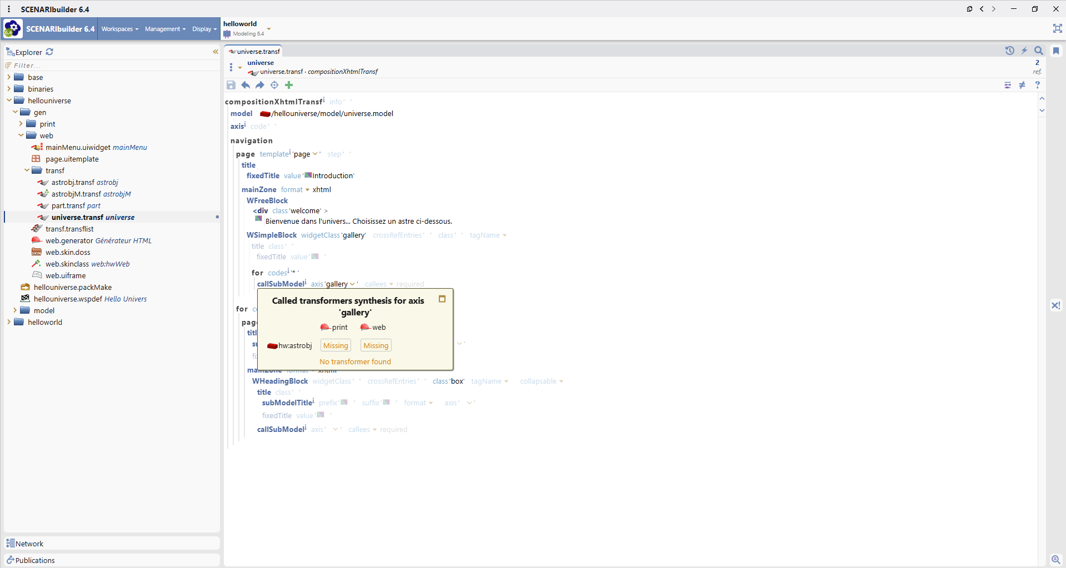This screenshot has width=1066, height=568.
Task: Open the Workspaces menu
Action: pos(119,29)
